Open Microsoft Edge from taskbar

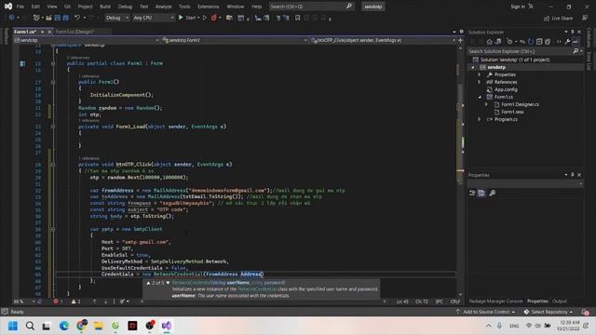[x=64, y=326]
